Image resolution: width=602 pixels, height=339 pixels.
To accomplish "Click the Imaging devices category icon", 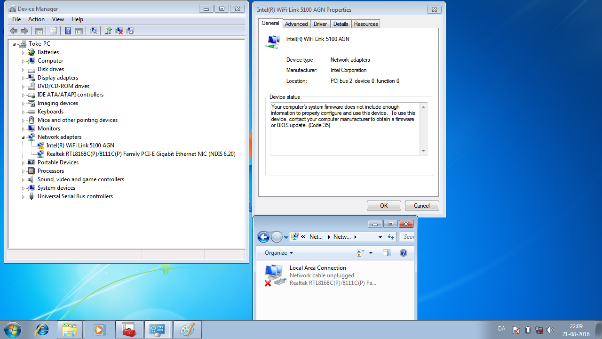I will [x=32, y=103].
